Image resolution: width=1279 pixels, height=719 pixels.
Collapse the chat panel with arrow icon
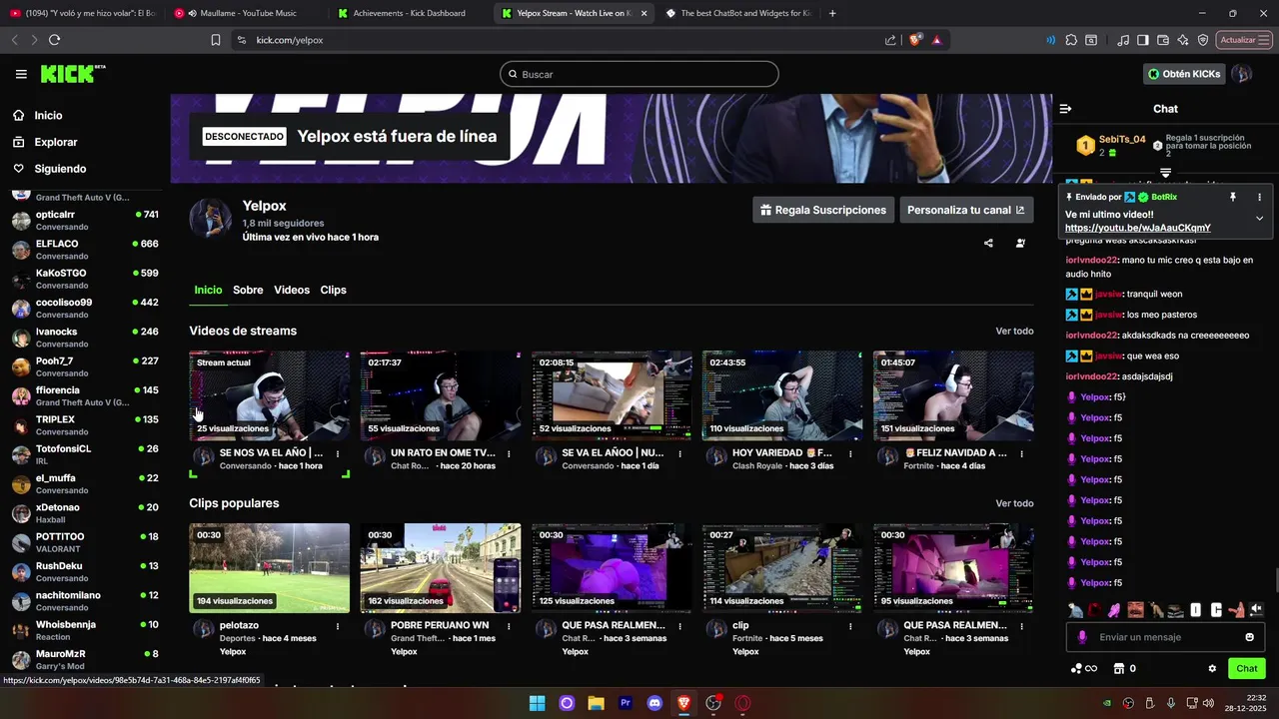coord(1065,109)
